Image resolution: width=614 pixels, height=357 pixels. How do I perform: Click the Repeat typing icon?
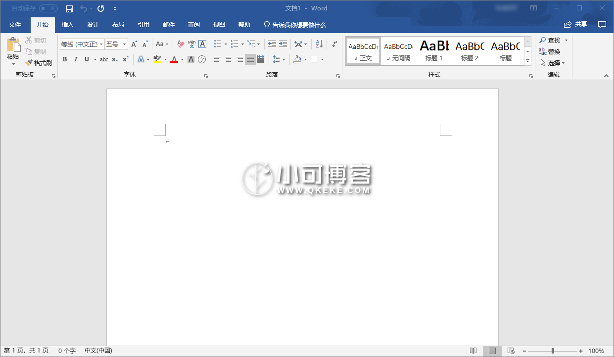[x=101, y=8]
